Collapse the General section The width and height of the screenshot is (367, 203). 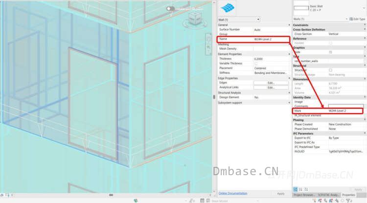[x=289, y=25]
